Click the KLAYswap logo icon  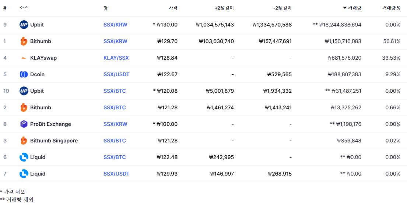[x=24, y=58]
